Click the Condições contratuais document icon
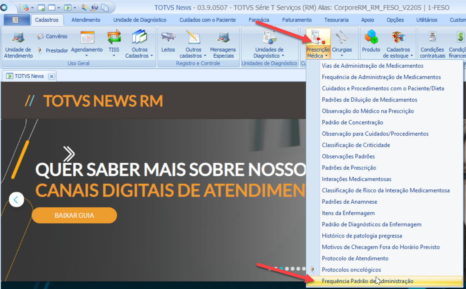 (x=433, y=37)
